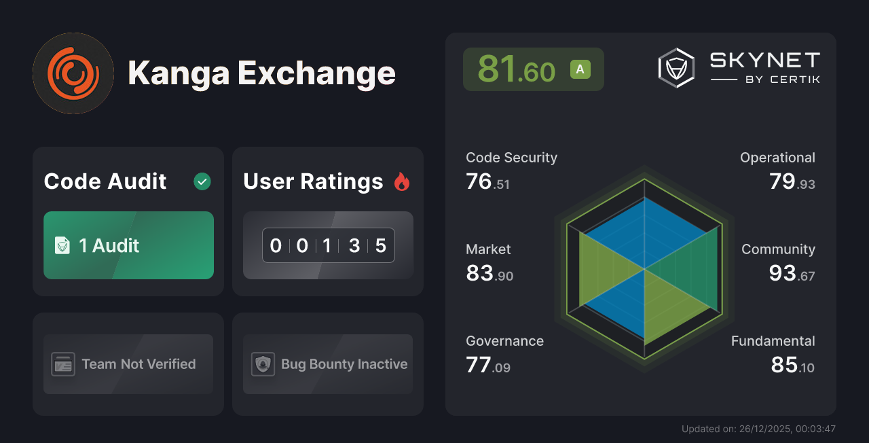Select the green checkmark on Code Audit
Screen dimensions: 869x443
click(202, 181)
